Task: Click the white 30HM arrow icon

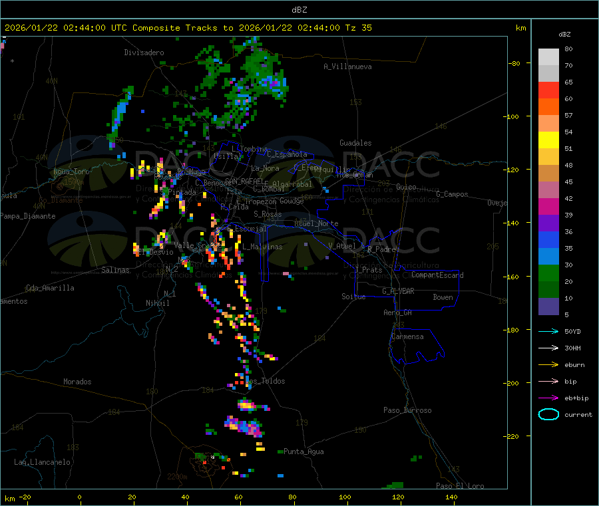Action: tap(548, 348)
